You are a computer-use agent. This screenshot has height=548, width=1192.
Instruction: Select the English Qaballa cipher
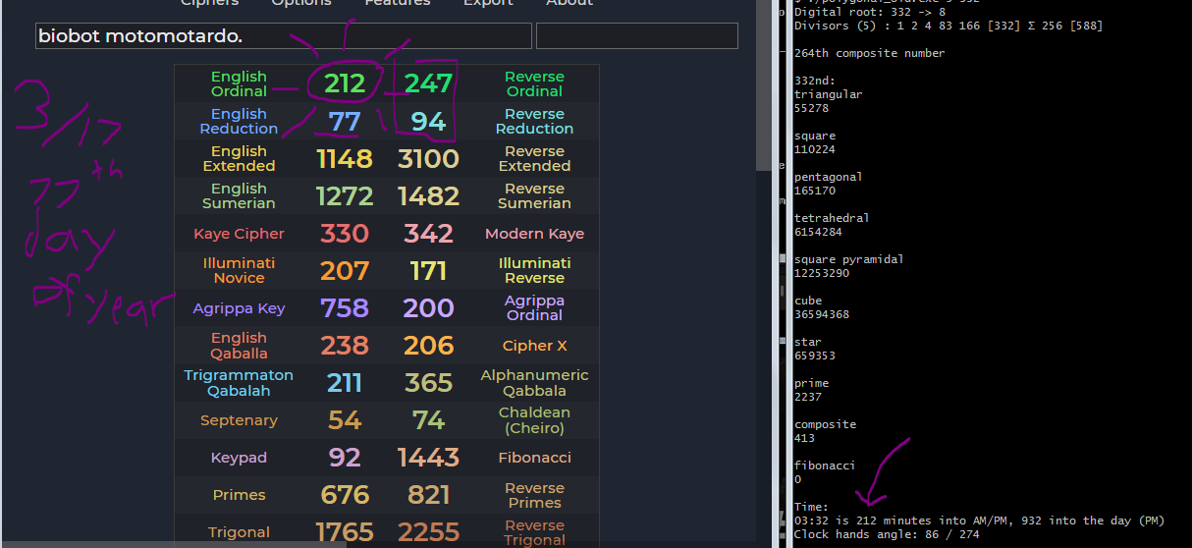239,345
